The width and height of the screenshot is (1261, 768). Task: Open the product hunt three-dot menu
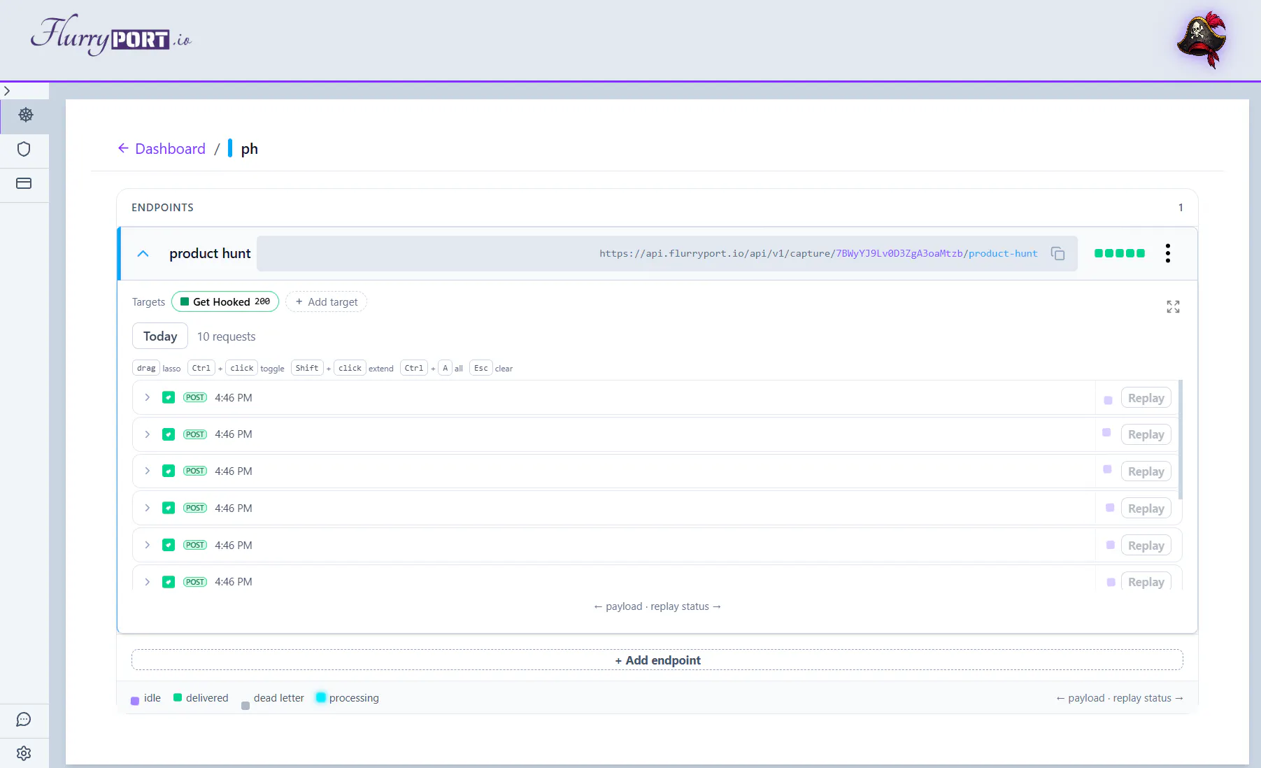pos(1167,253)
